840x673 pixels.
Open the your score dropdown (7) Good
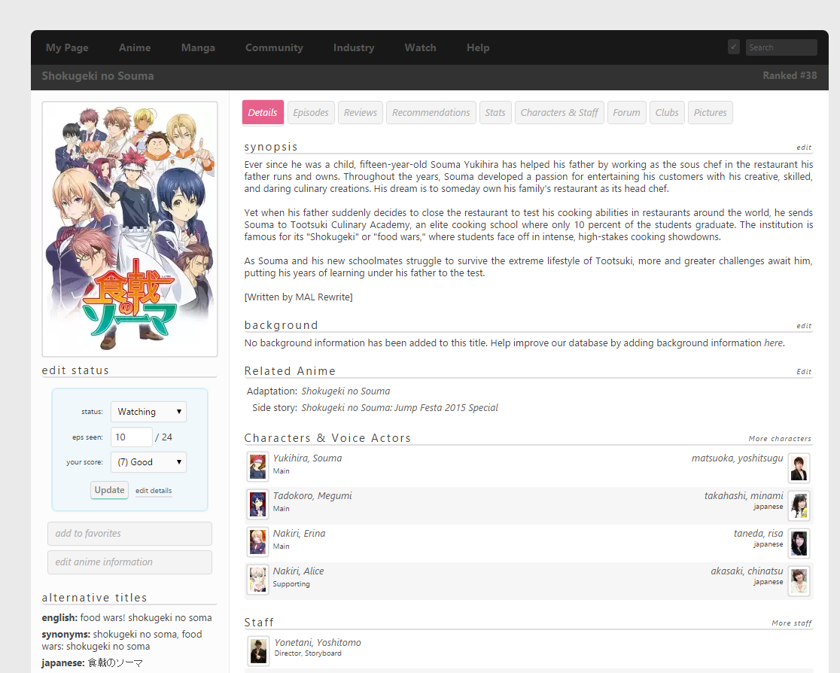coord(148,462)
